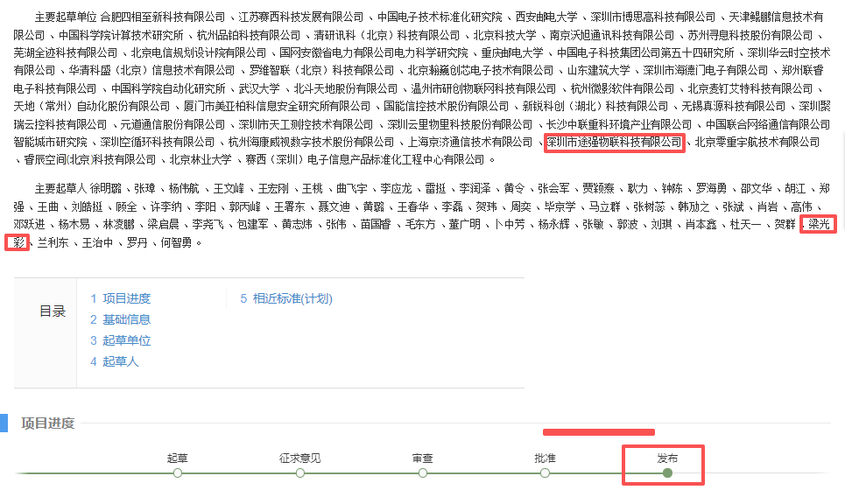Screen dimensions: 845x490
Task: Click drafter name 张会军
Action: click(553, 188)
